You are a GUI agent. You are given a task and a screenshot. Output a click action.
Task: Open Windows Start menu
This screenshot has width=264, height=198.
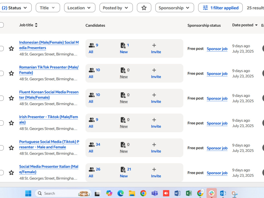point(28,193)
